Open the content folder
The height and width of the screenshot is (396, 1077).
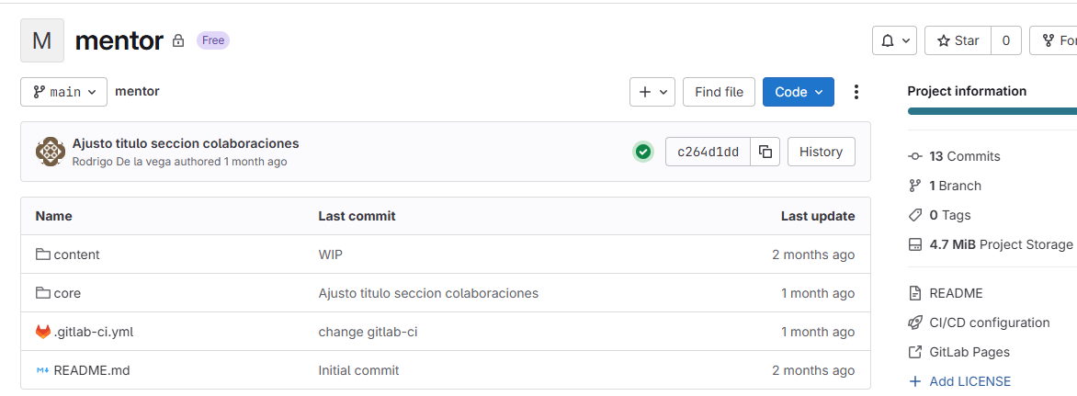point(76,255)
